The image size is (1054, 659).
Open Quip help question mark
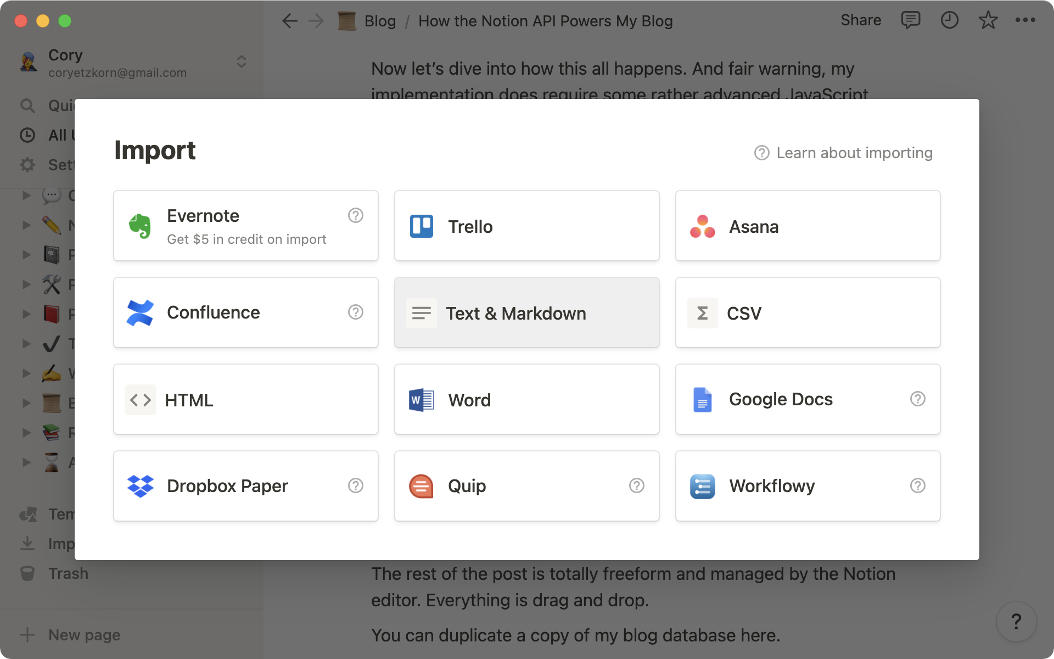[x=637, y=485]
